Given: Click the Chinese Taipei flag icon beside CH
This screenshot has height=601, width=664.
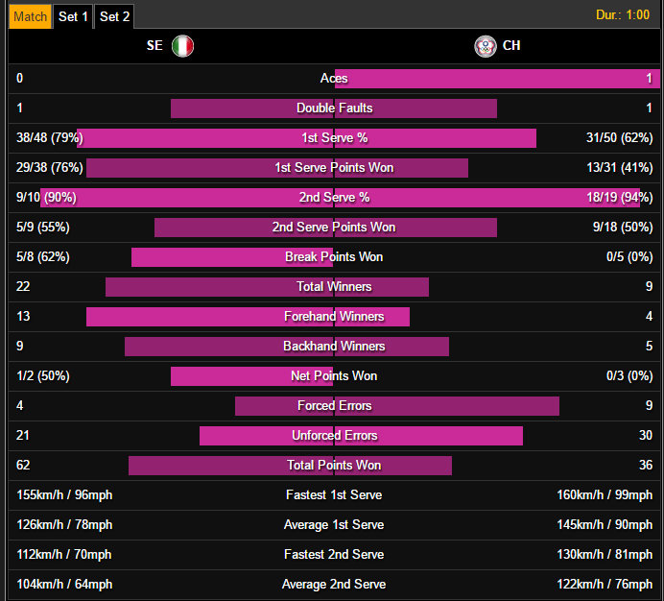Looking at the screenshot, I should [486, 46].
